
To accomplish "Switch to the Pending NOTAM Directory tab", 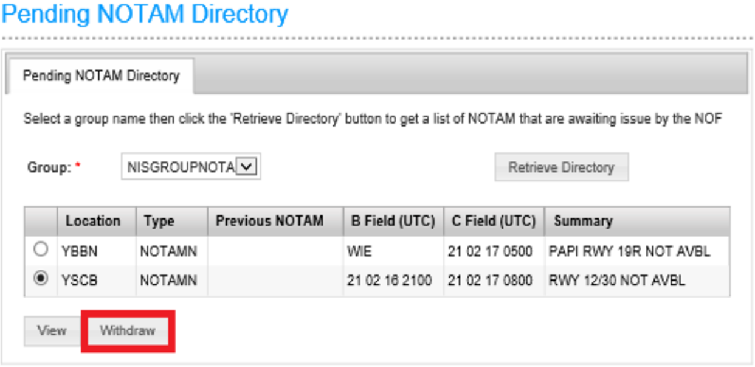I will [x=101, y=76].
